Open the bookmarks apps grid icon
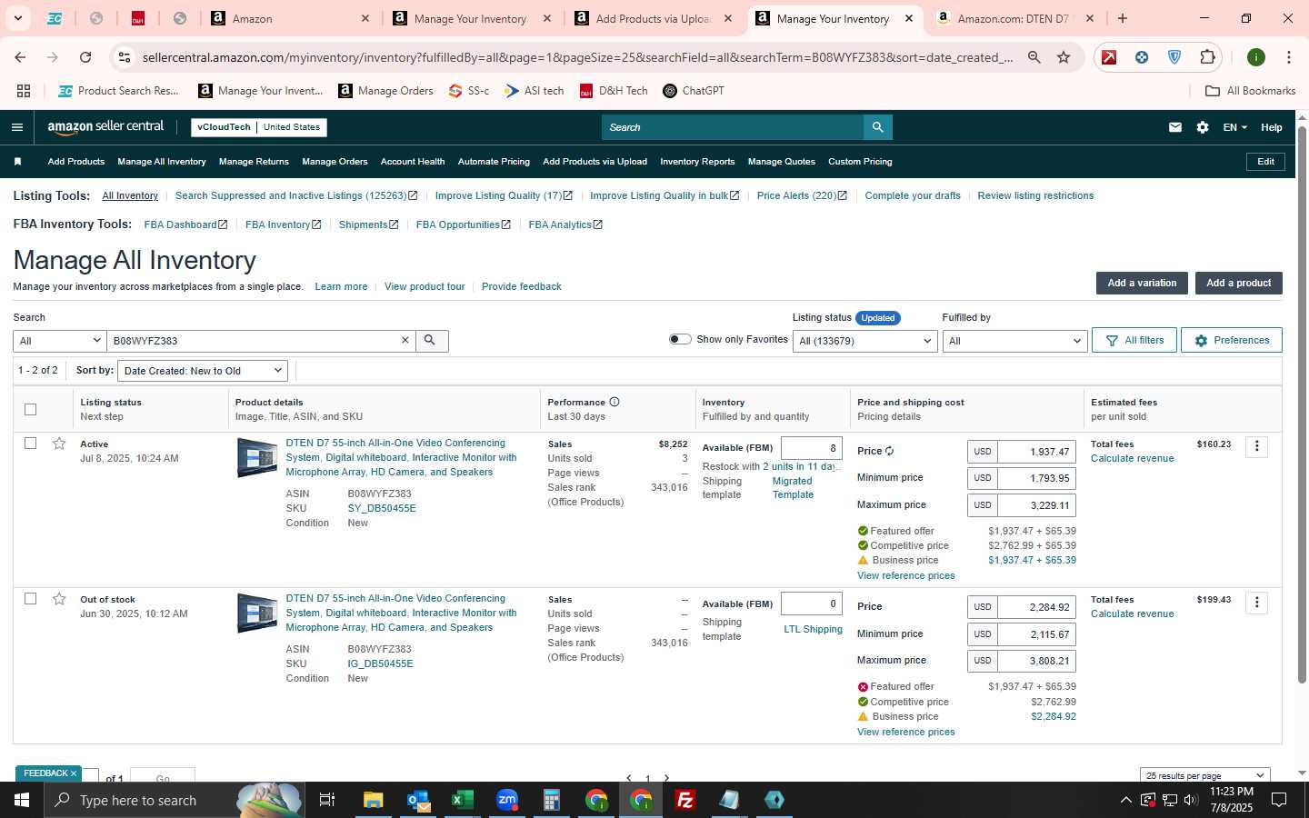This screenshot has height=818, width=1309. (x=24, y=91)
